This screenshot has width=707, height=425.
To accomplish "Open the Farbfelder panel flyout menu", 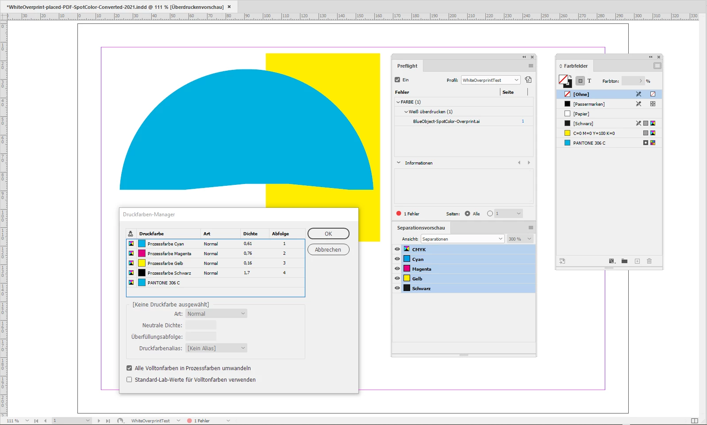I will point(657,66).
